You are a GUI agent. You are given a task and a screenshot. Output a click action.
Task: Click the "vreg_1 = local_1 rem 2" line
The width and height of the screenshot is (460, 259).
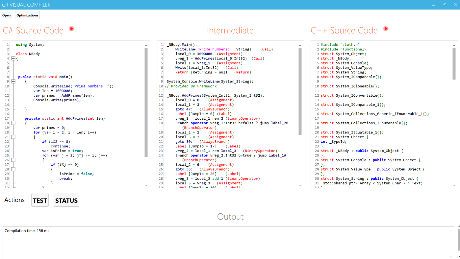coord(217,118)
